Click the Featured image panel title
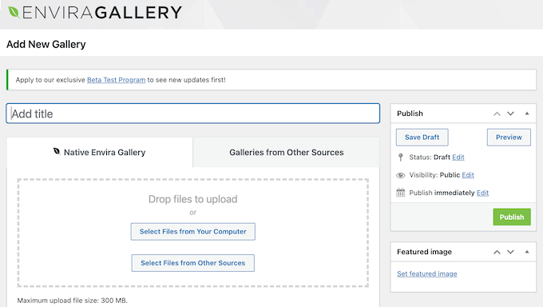The image size is (543, 307). (424, 252)
